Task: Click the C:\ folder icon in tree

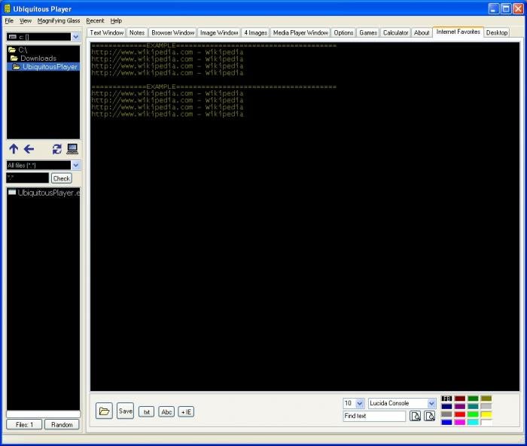Action: click(x=12, y=50)
